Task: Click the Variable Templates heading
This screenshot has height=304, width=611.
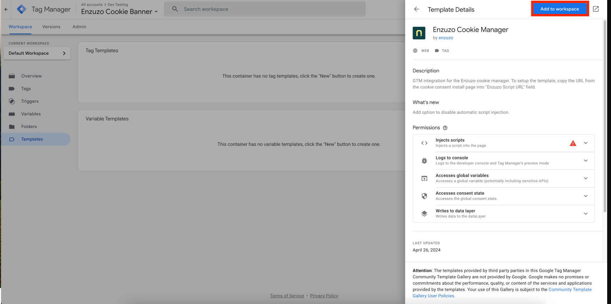Action: [x=107, y=119]
